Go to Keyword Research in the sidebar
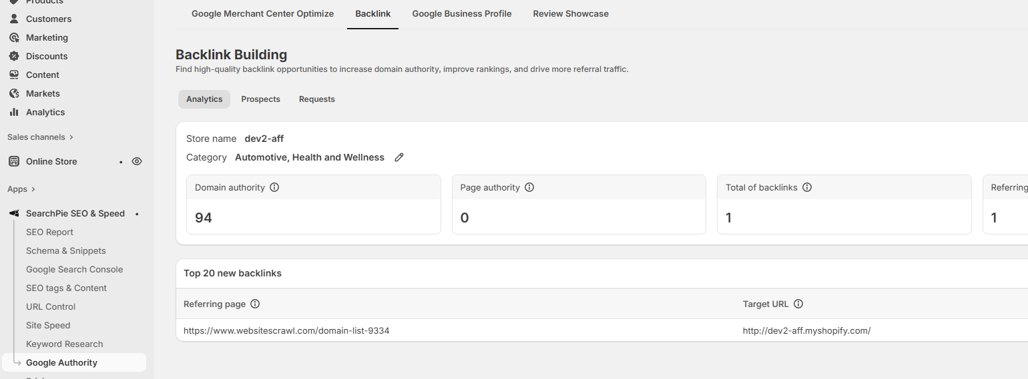 pyautogui.click(x=64, y=344)
